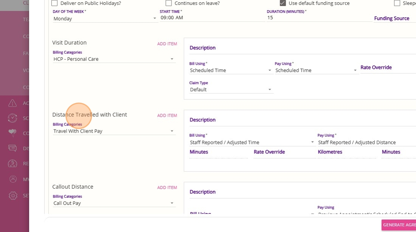
Task: Click the warning triangle sidebar icon
Action: point(12,103)
